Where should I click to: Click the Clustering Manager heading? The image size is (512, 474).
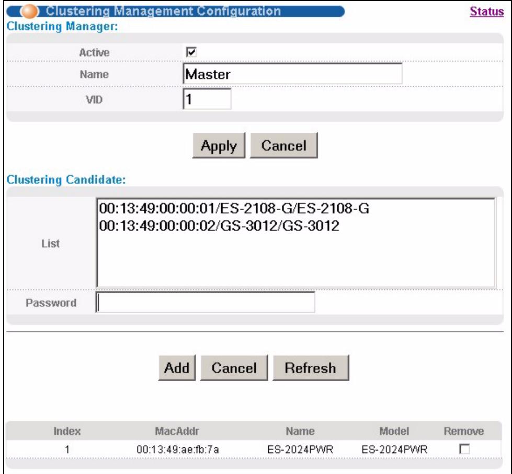tap(62, 26)
